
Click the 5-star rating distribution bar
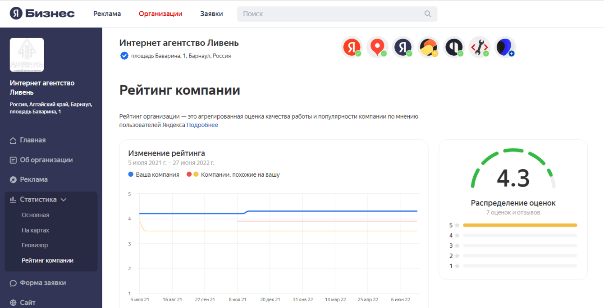point(520,225)
